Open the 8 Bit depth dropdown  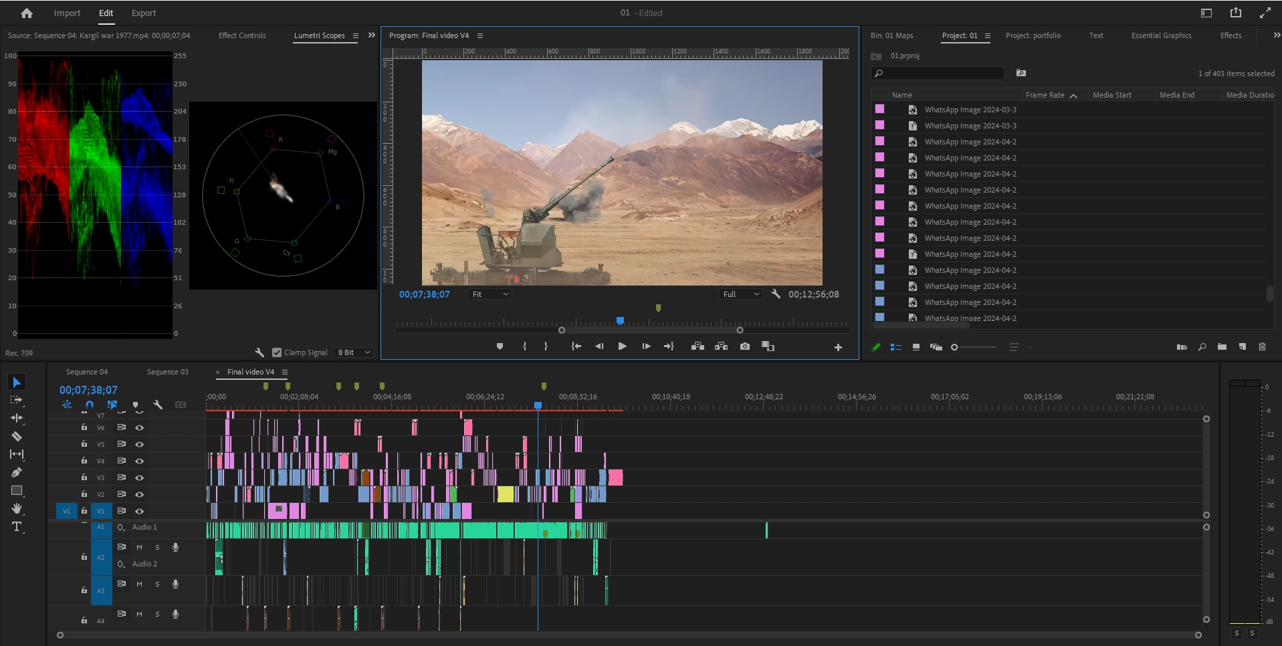click(353, 352)
